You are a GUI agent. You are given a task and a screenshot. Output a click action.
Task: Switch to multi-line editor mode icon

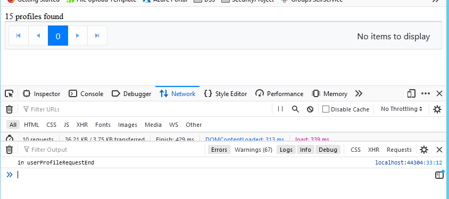tap(439, 175)
